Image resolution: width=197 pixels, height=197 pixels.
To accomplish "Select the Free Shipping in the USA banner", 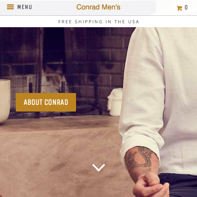I will pos(98,22).
